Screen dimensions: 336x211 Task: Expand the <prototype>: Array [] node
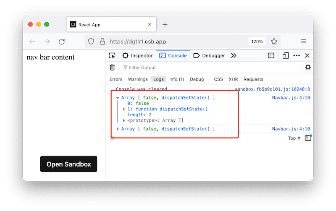124,120
